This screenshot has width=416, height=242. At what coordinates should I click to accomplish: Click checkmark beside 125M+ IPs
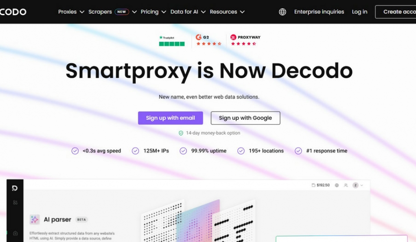click(136, 151)
